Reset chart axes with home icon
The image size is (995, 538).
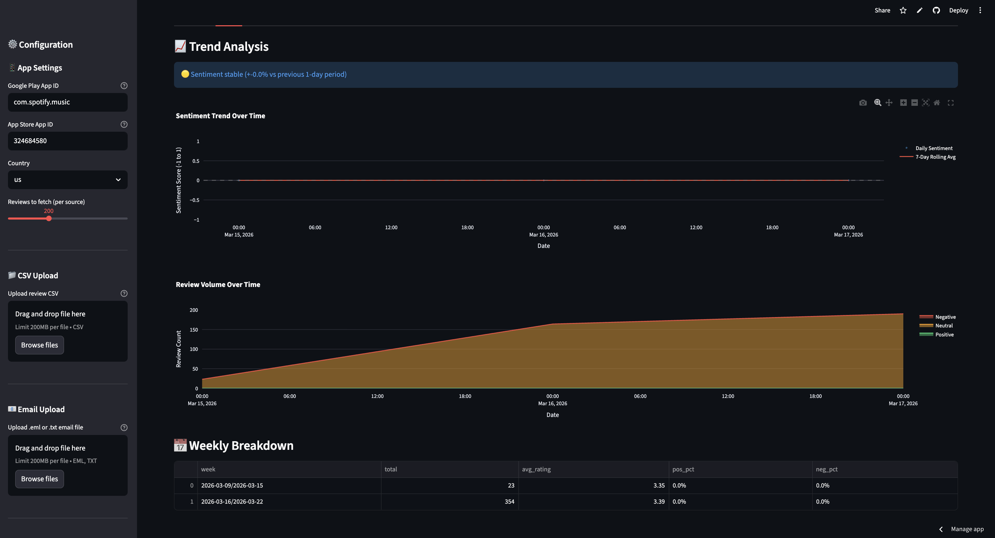click(937, 103)
